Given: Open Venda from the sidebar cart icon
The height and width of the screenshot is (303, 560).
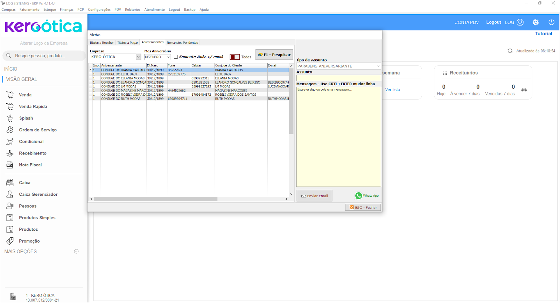Looking at the screenshot, I should [10, 95].
